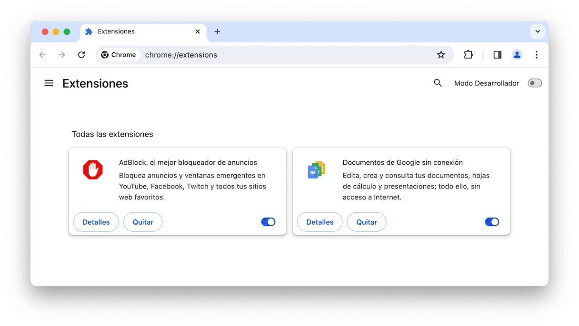Click the Todas las extensiones heading
Viewport: 579px width, 326px height.
[112, 134]
